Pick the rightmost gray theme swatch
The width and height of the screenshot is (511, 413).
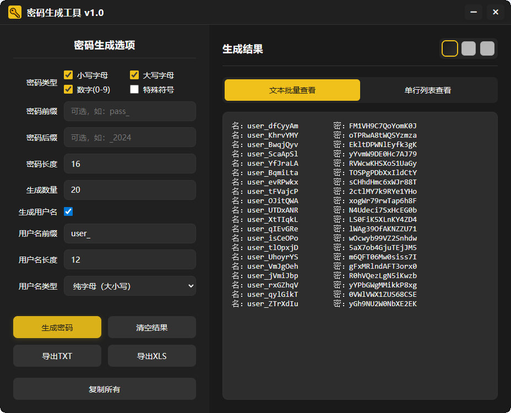pyautogui.click(x=487, y=48)
